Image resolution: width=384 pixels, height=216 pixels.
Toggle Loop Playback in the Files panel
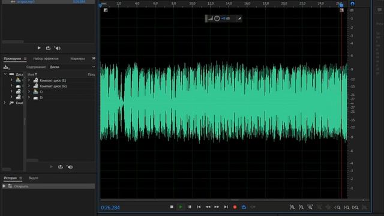48,48
